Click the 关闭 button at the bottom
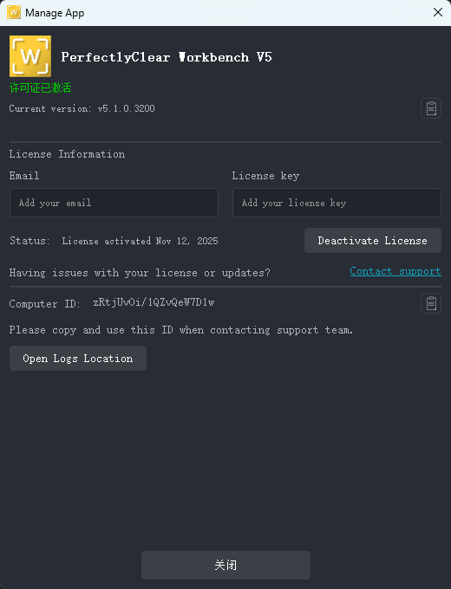Image resolution: width=451 pixels, height=589 pixels. tap(225, 565)
